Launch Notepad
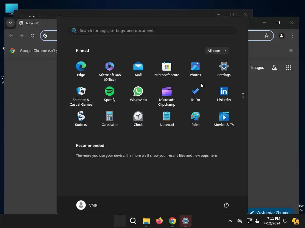The height and width of the screenshot is (228, 305). tap(167, 119)
